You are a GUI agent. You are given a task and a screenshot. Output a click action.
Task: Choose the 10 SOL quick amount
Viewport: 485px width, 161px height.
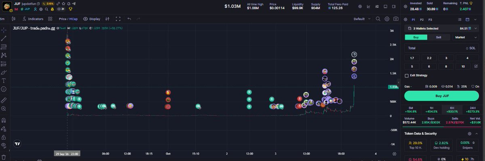coord(463,66)
